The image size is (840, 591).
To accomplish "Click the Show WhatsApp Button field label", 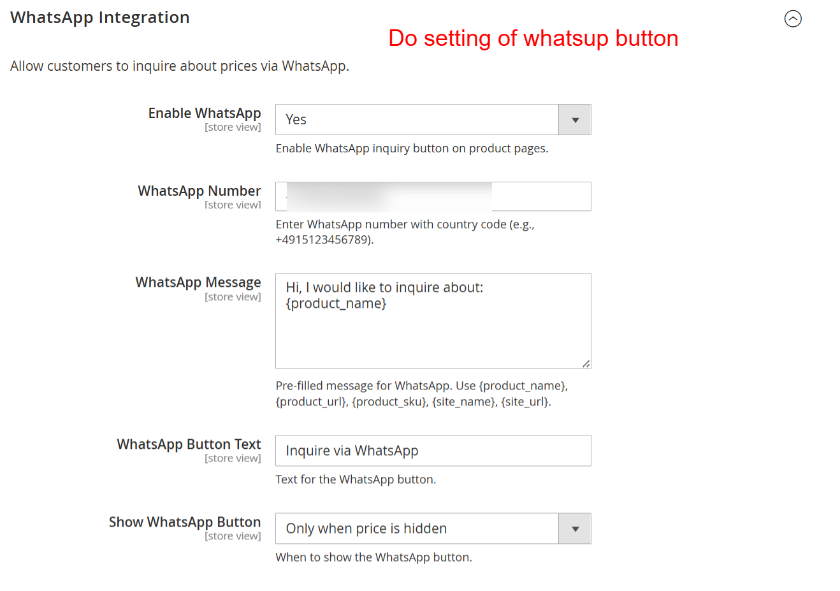I will [x=185, y=522].
